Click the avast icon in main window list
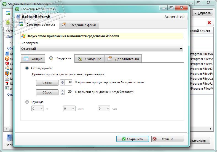Image resolution: width=217 pixels, height=152 pixels. pos(7,59)
